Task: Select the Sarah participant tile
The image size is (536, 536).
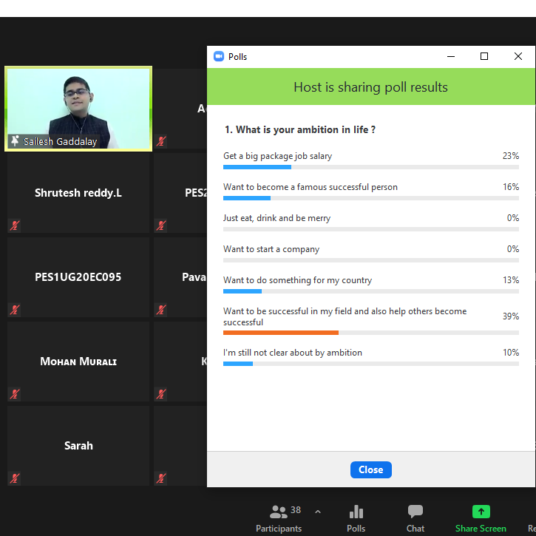Action: pos(78,446)
